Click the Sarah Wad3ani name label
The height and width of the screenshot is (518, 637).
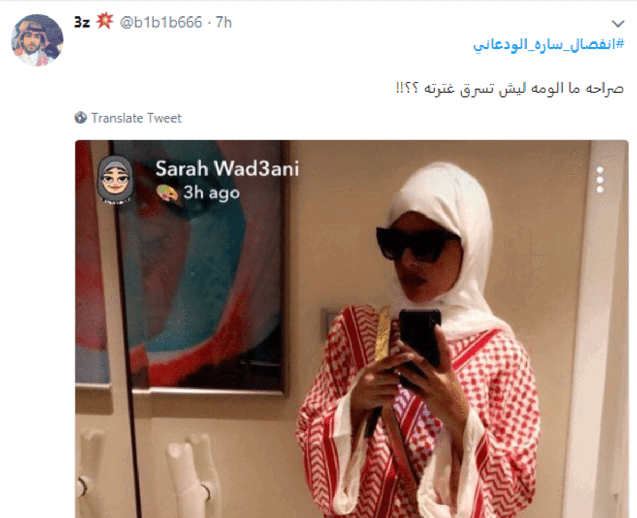click(x=227, y=169)
